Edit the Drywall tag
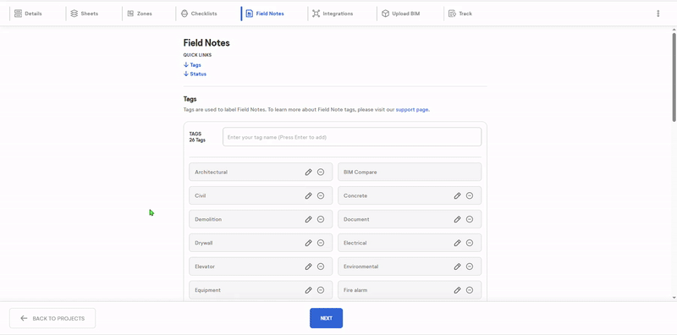677x335 pixels. [x=308, y=243]
